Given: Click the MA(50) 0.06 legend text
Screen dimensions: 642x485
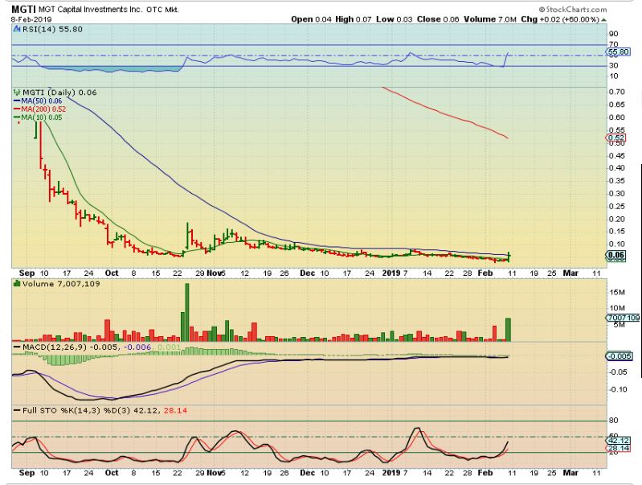Looking at the screenshot, I should tap(42, 101).
